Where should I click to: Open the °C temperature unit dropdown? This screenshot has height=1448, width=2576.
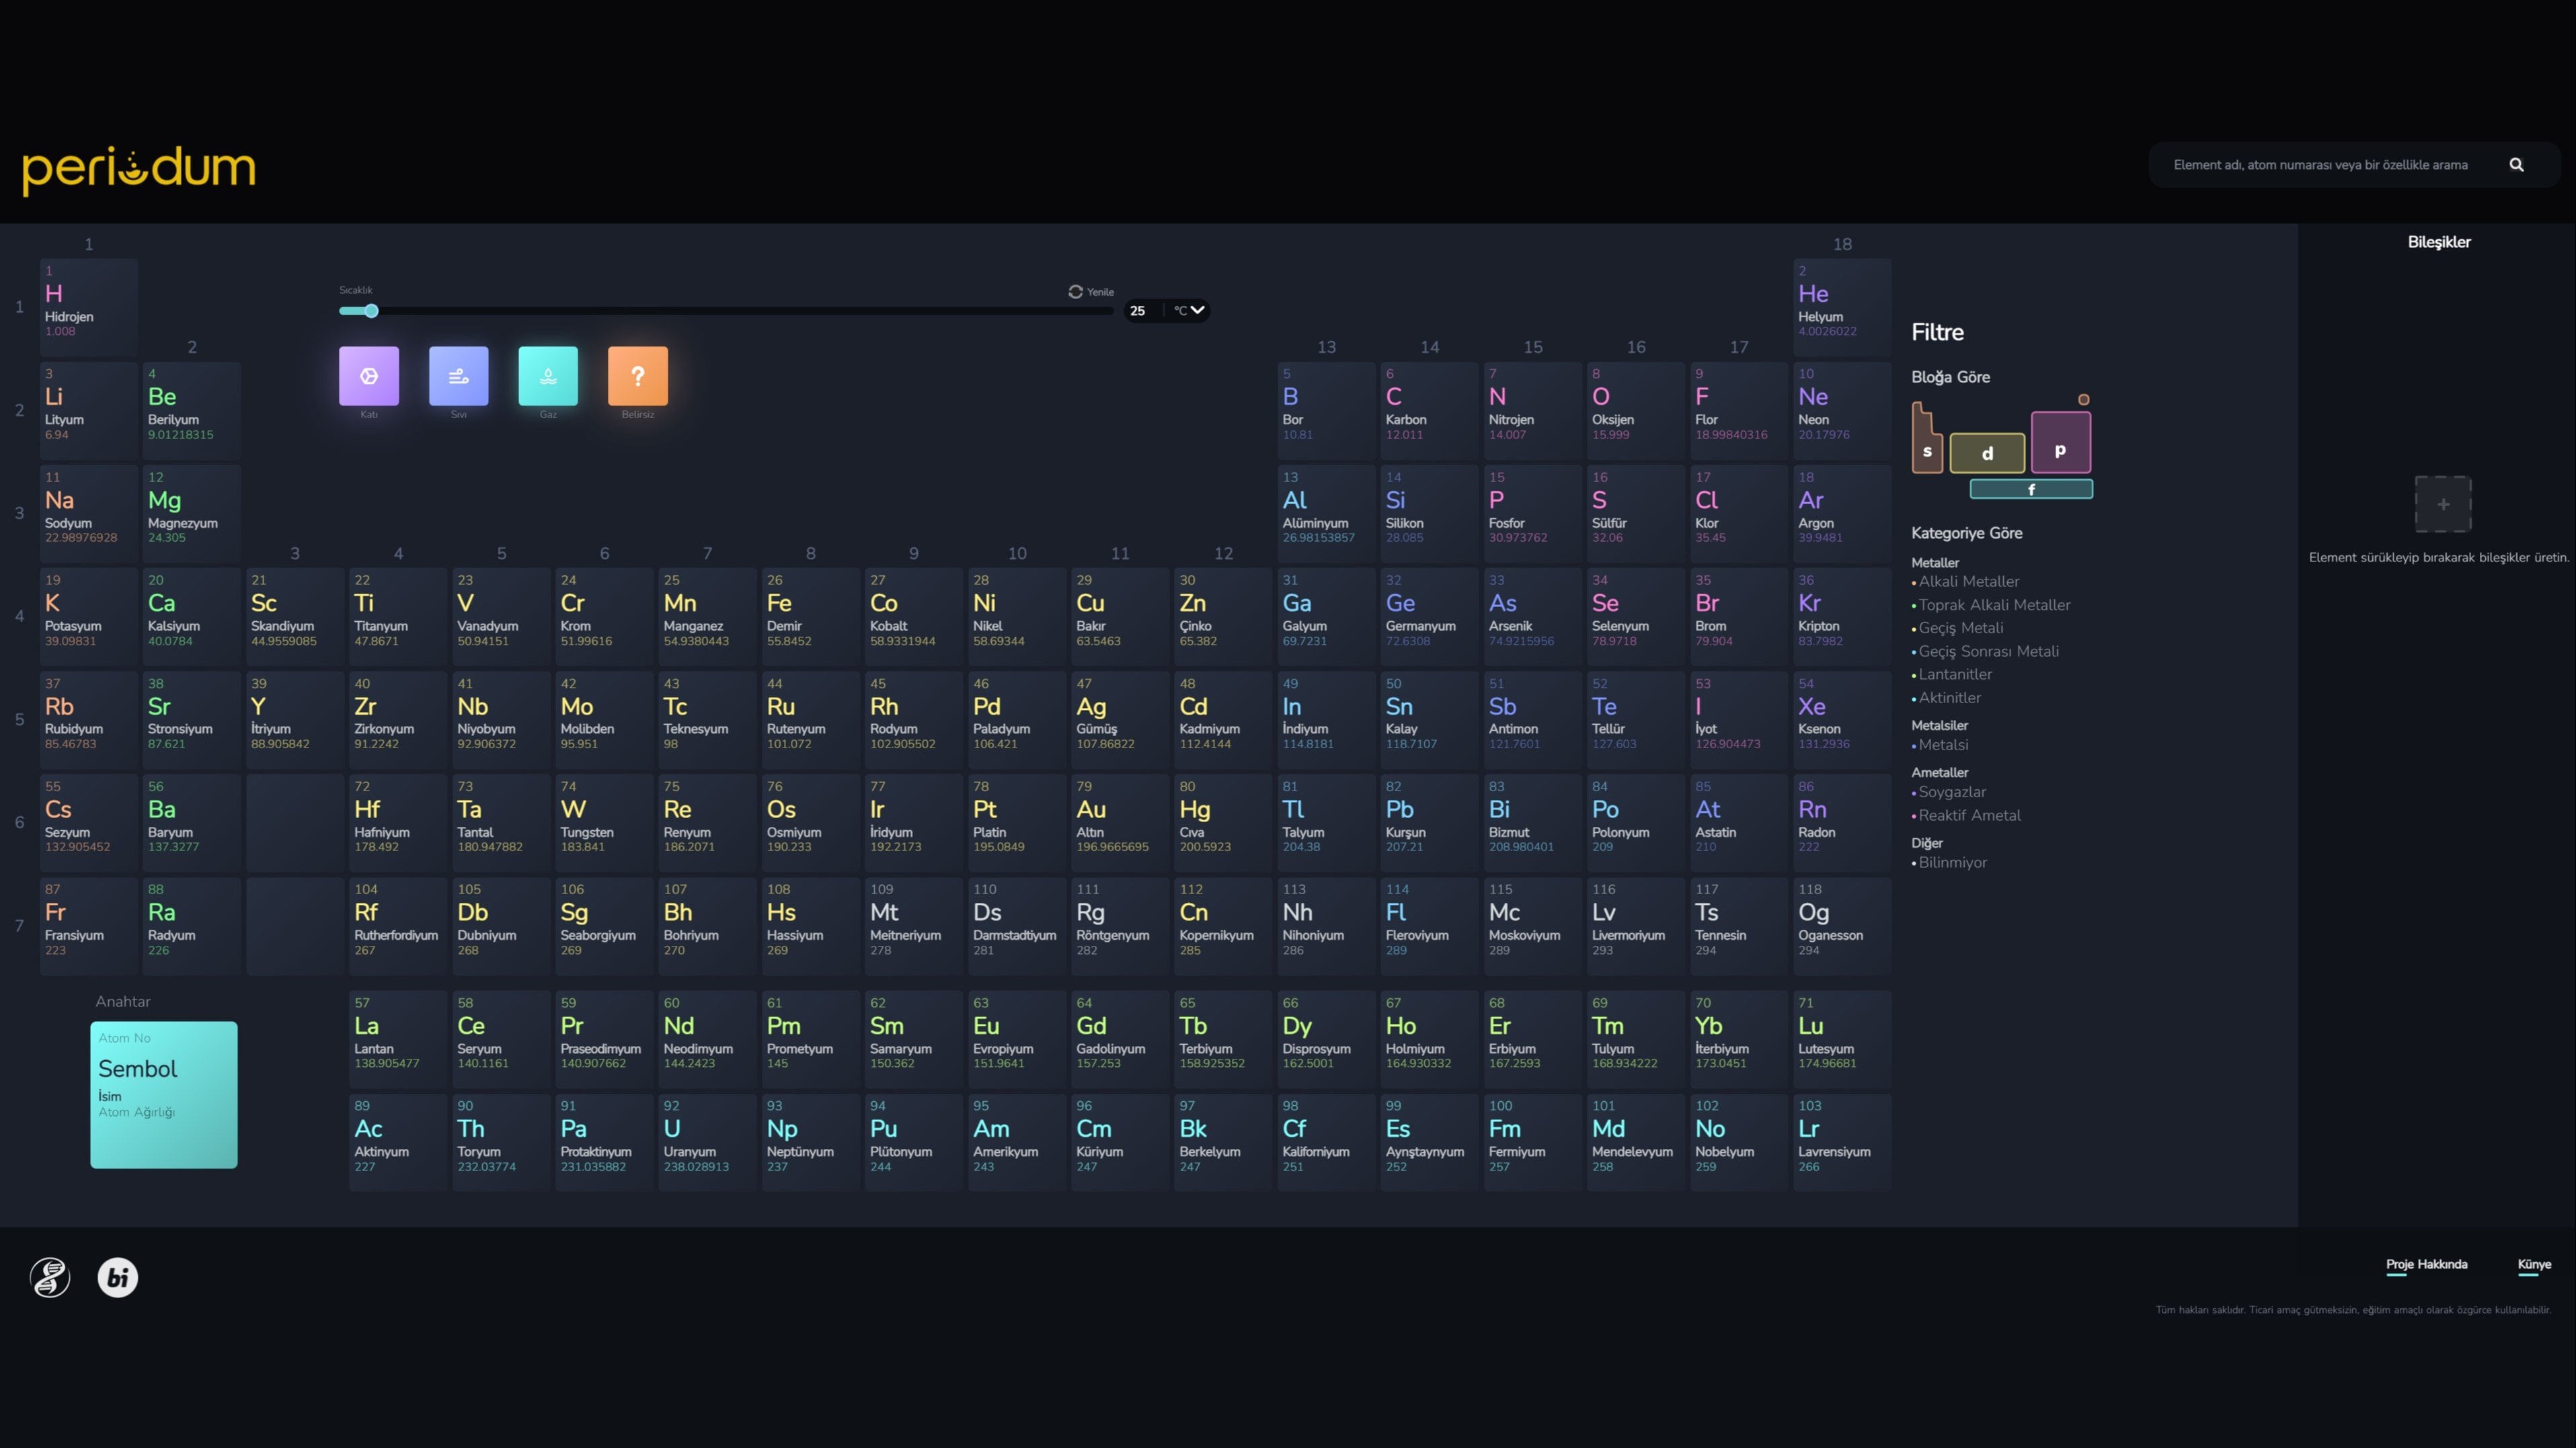(1189, 310)
